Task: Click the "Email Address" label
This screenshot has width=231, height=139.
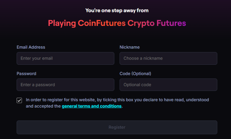Action: pos(31,47)
